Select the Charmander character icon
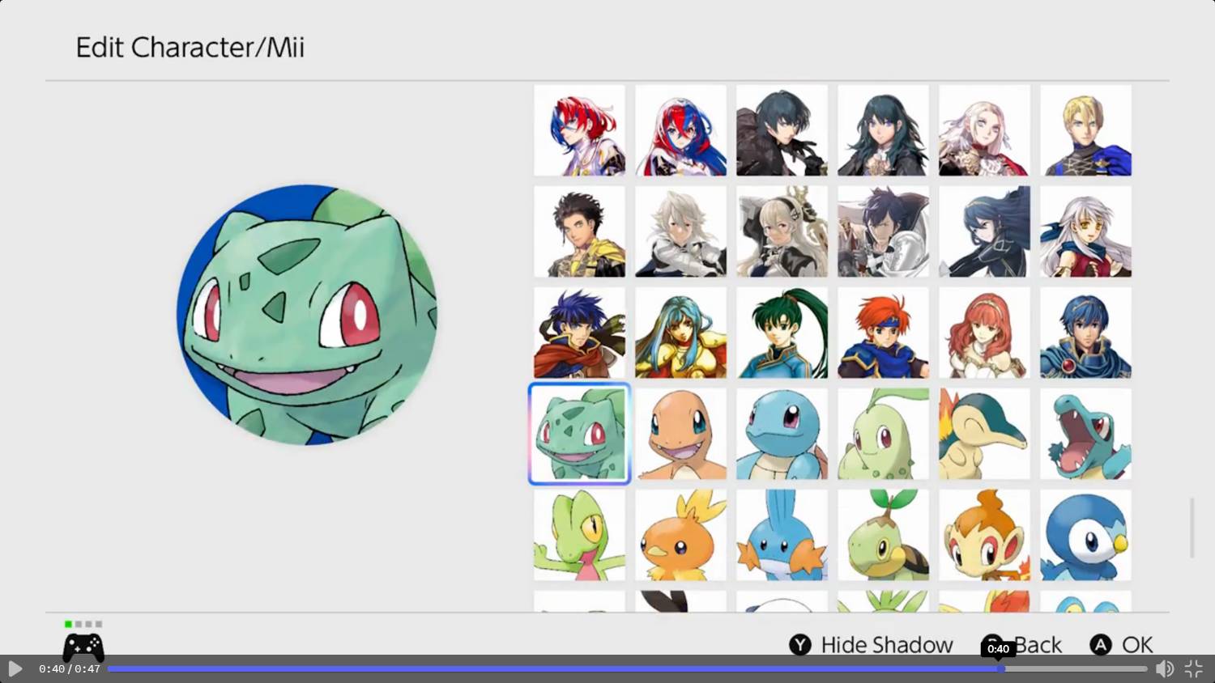The image size is (1215, 683). click(x=680, y=434)
